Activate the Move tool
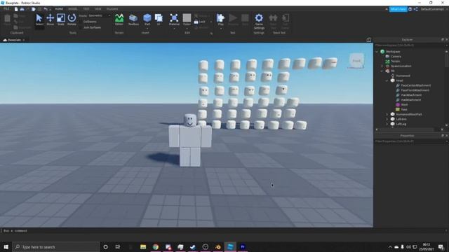The width and height of the screenshot is (449, 252). (50, 20)
